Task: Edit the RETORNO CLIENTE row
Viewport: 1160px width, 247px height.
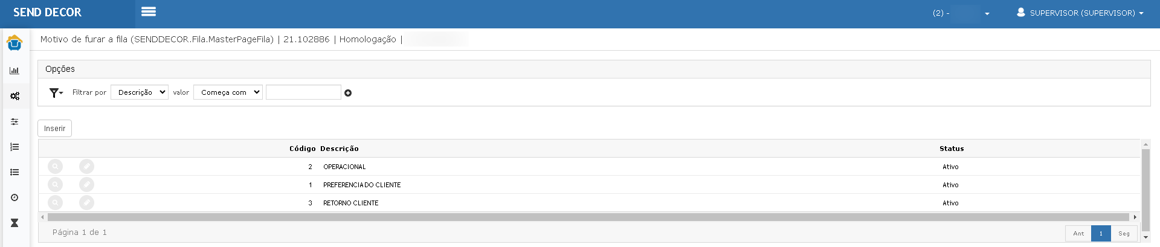Action: coord(86,202)
